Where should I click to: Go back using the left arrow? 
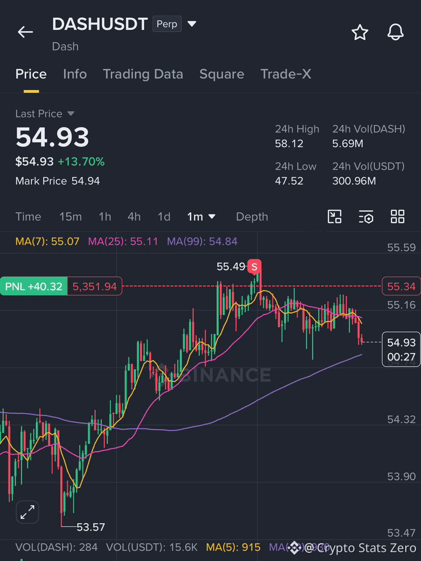[x=25, y=32]
